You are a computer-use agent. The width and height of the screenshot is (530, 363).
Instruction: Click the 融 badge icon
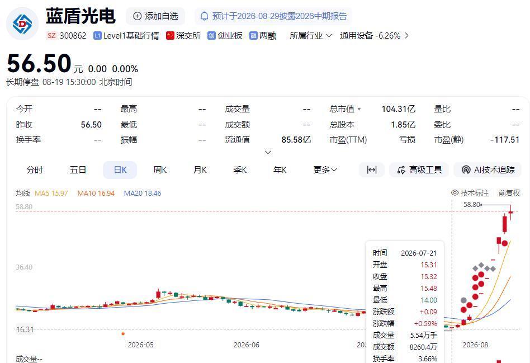point(253,36)
